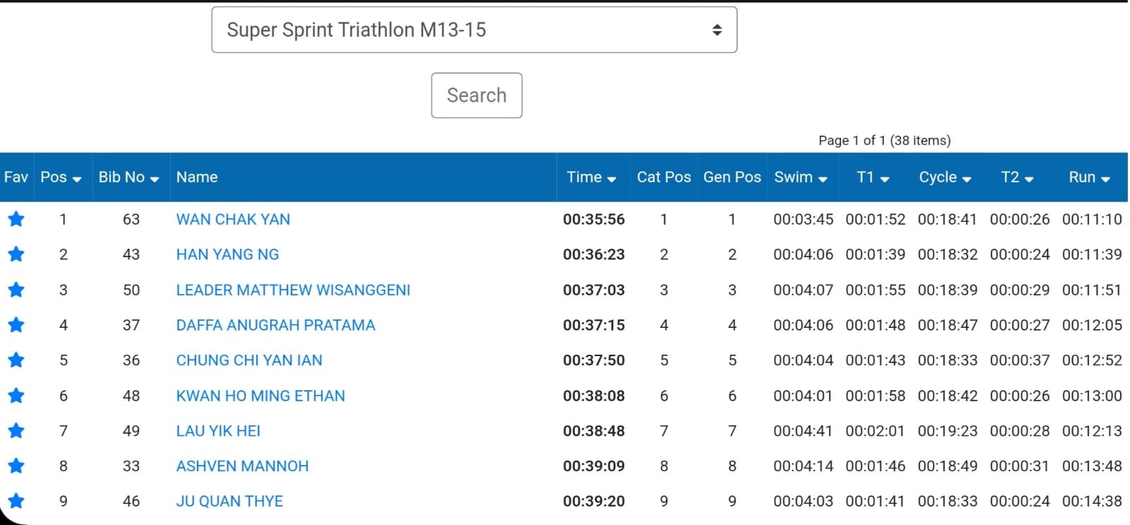
Task: Click the star icon beside DAFFA ANUGRAH PRATAMA
Action: pyautogui.click(x=16, y=325)
